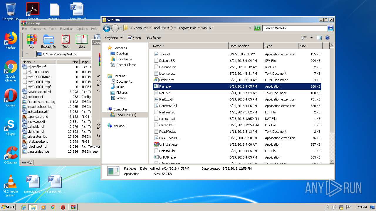Click Windows Media Player taskbar icon

[43, 207]
